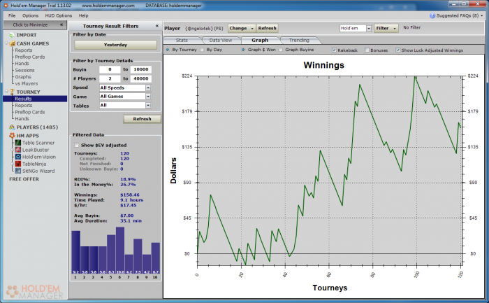Toggle Show Luck Adjusted Winnings checkbox
Viewport: 489px width, 303px height.
(398, 50)
